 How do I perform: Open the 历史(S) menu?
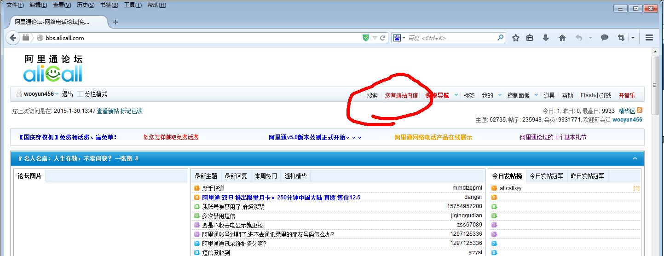pos(85,5)
